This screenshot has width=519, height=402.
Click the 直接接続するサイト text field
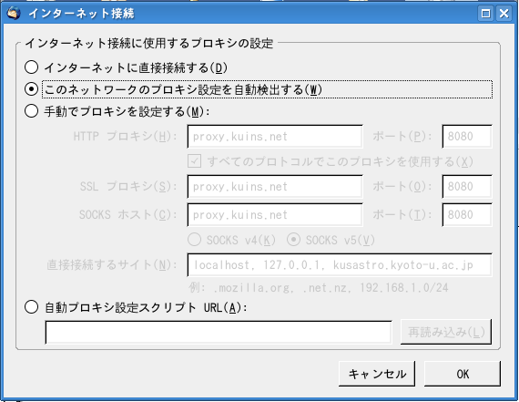pos(340,264)
